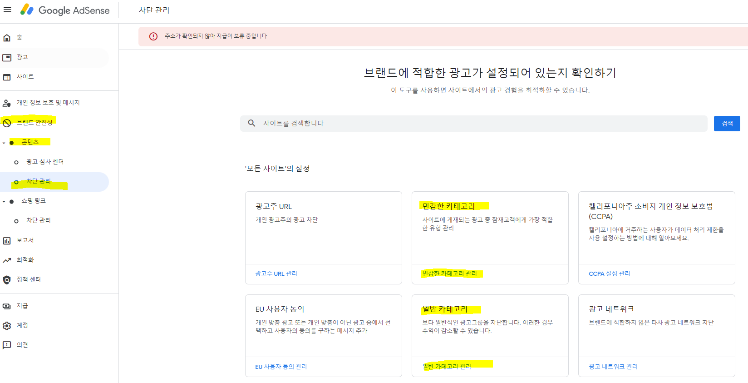Click the 광고 네트워크 card title

[x=611, y=309]
